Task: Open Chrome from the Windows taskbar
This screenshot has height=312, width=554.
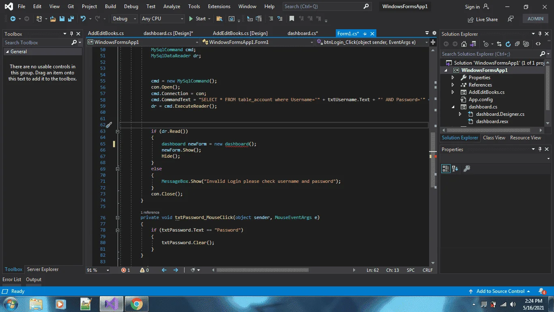Action: click(x=136, y=304)
